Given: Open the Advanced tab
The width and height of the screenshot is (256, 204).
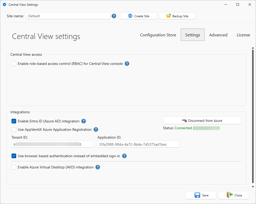Looking at the screenshot, I should pyautogui.click(x=218, y=35).
